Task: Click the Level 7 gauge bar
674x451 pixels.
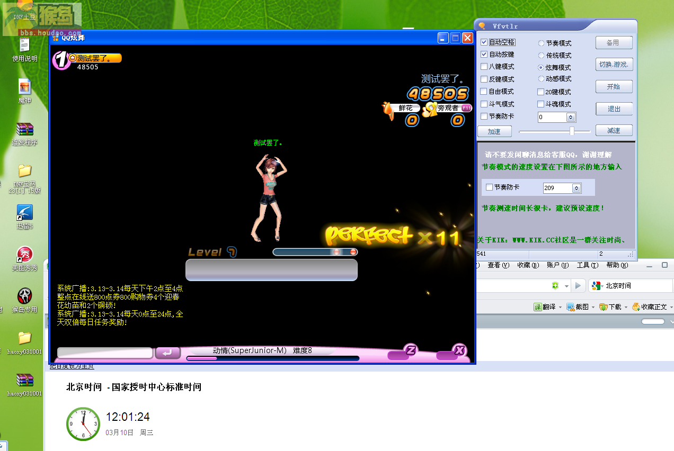Action: (315, 252)
